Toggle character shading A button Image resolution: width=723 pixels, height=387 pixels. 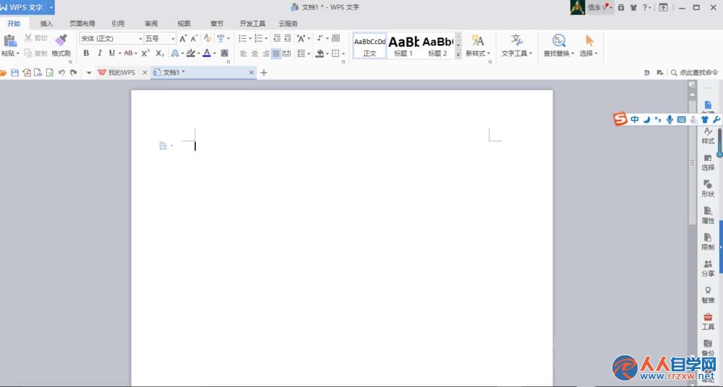point(225,53)
